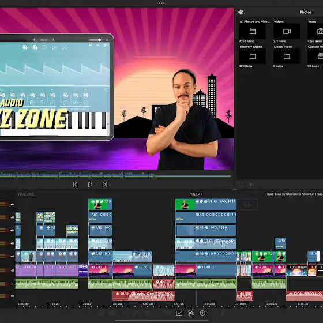Screen dimensions: 323x323
Task: Click the TIMELINE label
Action: click(x=26, y=194)
